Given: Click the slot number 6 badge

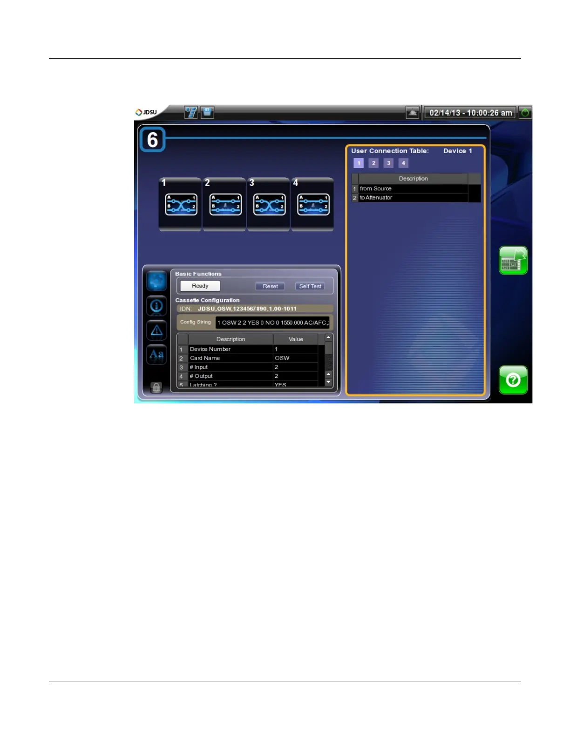Looking at the screenshot, I should click(152, 140).
